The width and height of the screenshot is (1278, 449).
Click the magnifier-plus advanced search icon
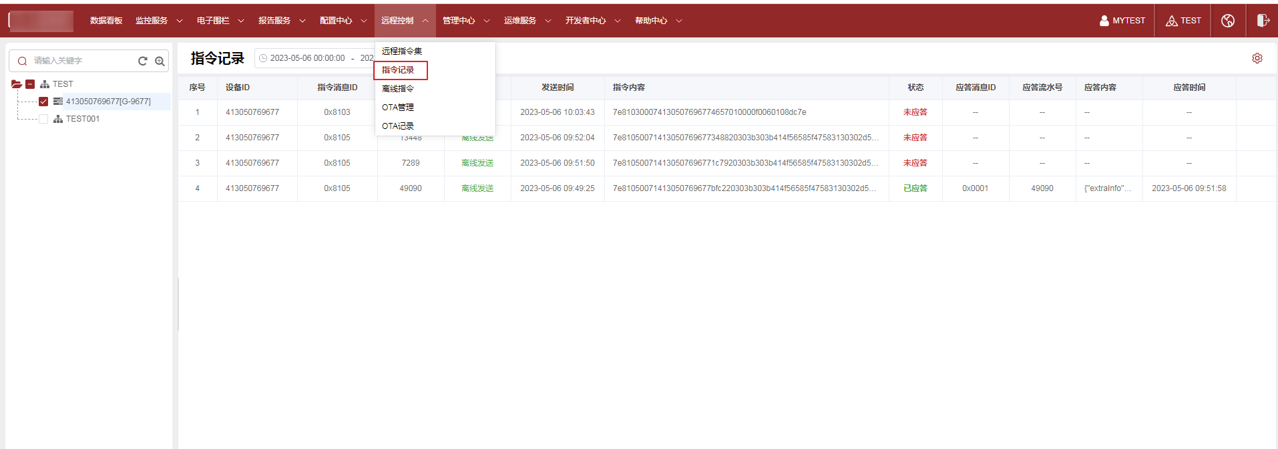160,61
